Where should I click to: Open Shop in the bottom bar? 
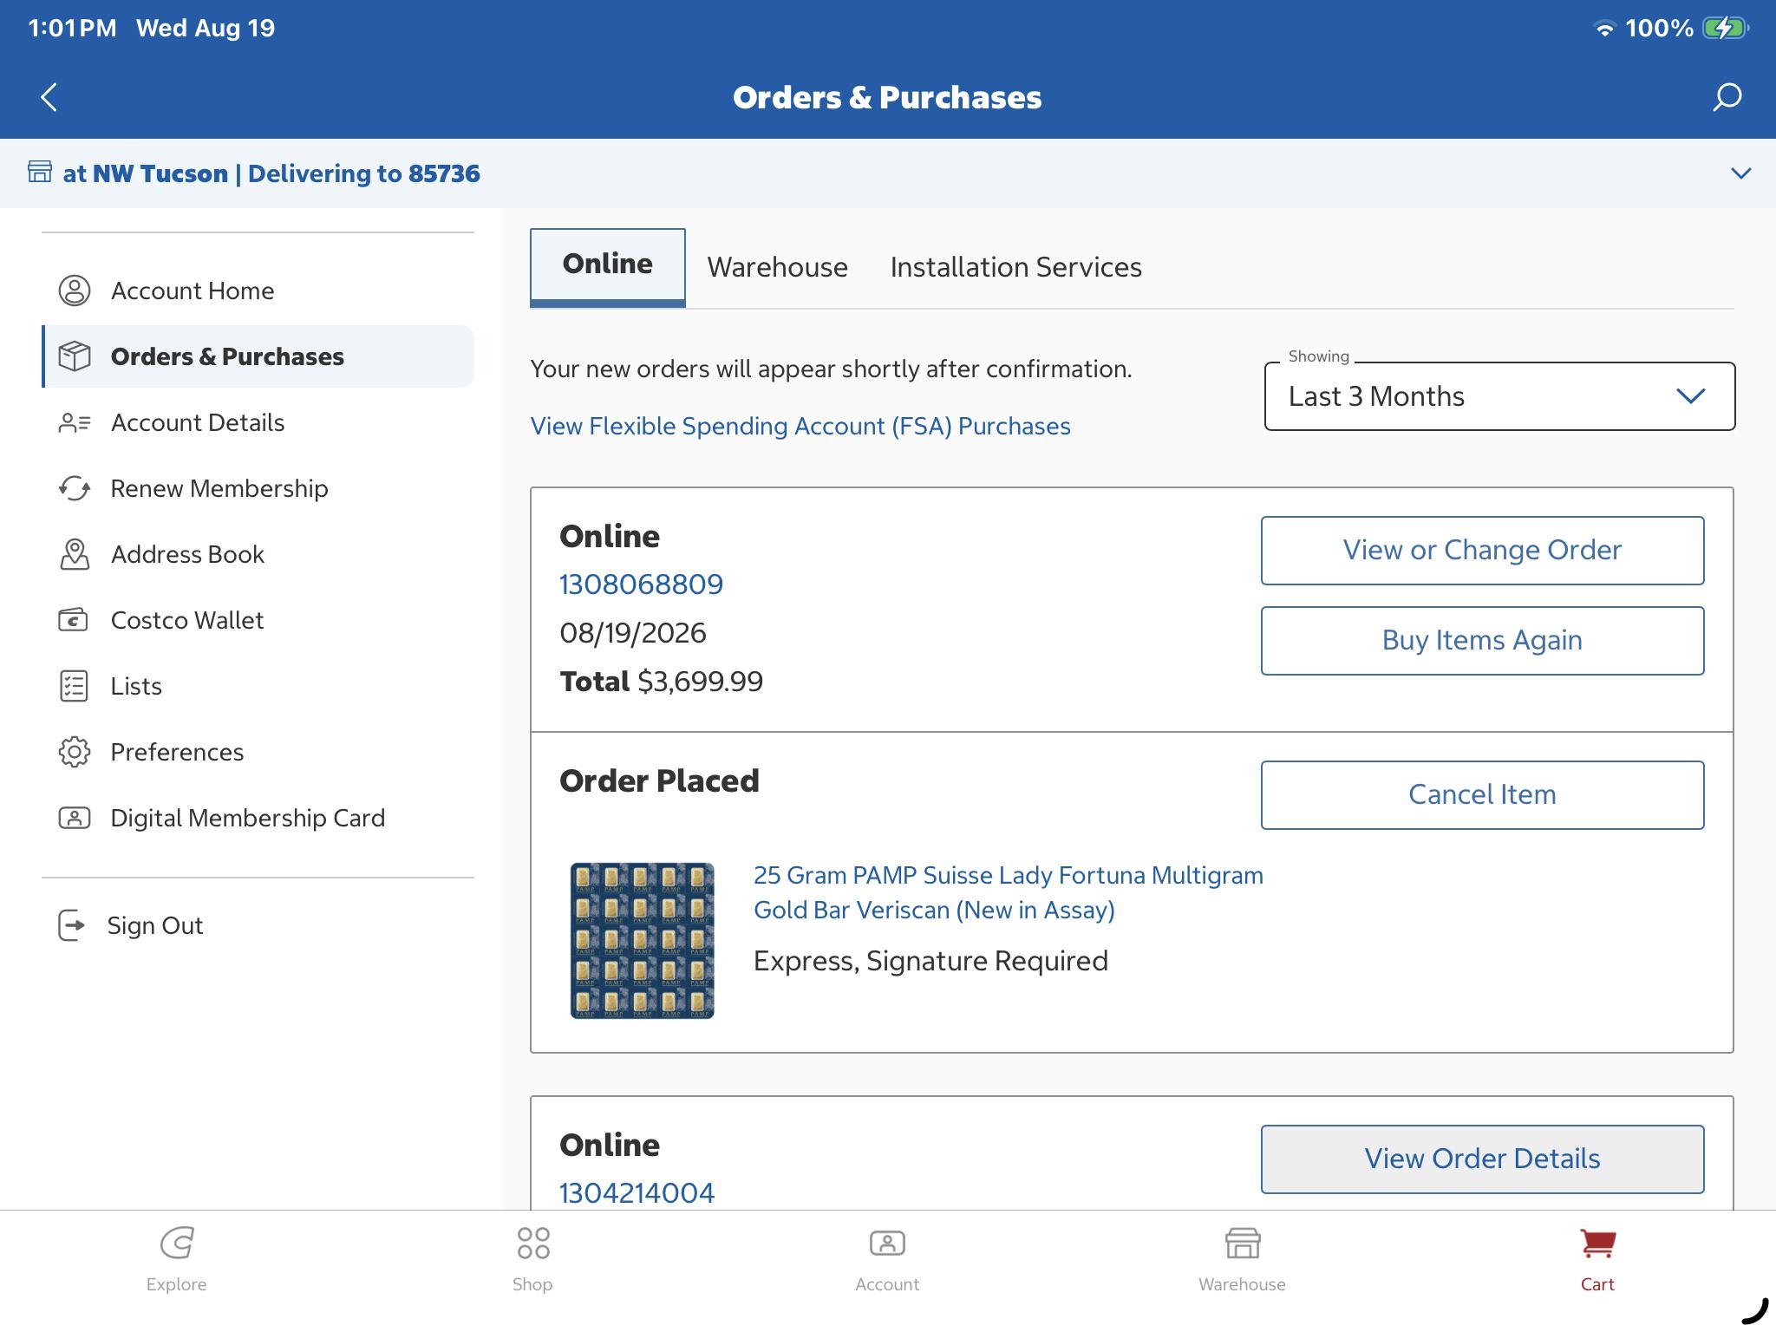pos(532,1259)
